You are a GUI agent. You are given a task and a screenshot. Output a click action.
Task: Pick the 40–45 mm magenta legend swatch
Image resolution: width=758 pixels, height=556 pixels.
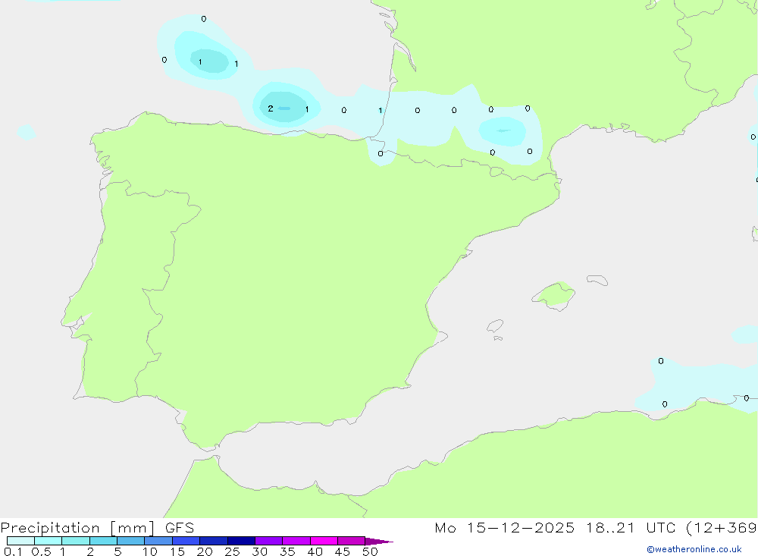[324, 541]
